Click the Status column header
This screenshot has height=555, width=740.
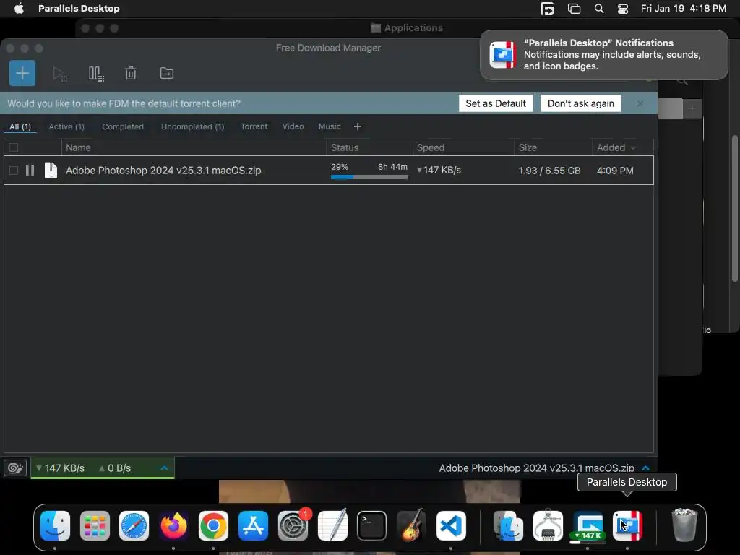pyautogui.click(x=369, y=147)
